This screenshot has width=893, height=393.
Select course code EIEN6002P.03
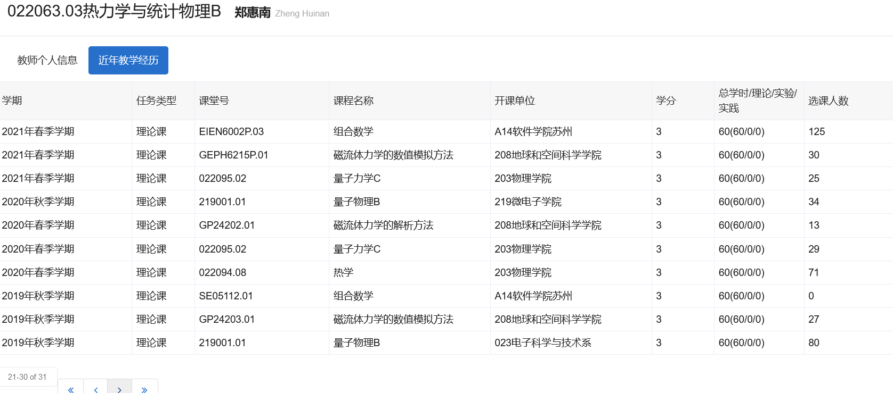(x=231, y=131)
